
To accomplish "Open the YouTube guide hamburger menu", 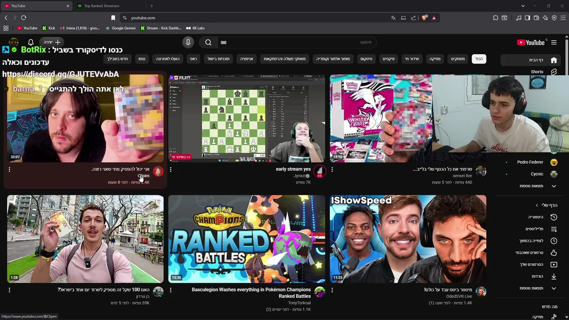I will pos(554,43).
